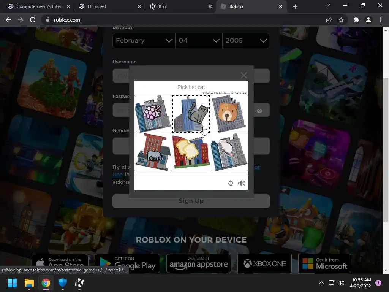Screen dimensions: 389x292
Task: Click the Chrome taskbar icon
Action: point(46,283)
